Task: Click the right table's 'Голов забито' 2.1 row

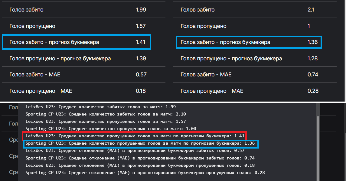Action: click(x=248, y=10)
